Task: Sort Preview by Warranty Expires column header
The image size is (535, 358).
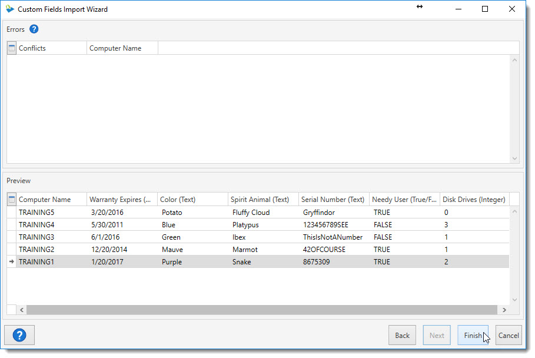Action: pyautogui.click(x=122, y=199)
